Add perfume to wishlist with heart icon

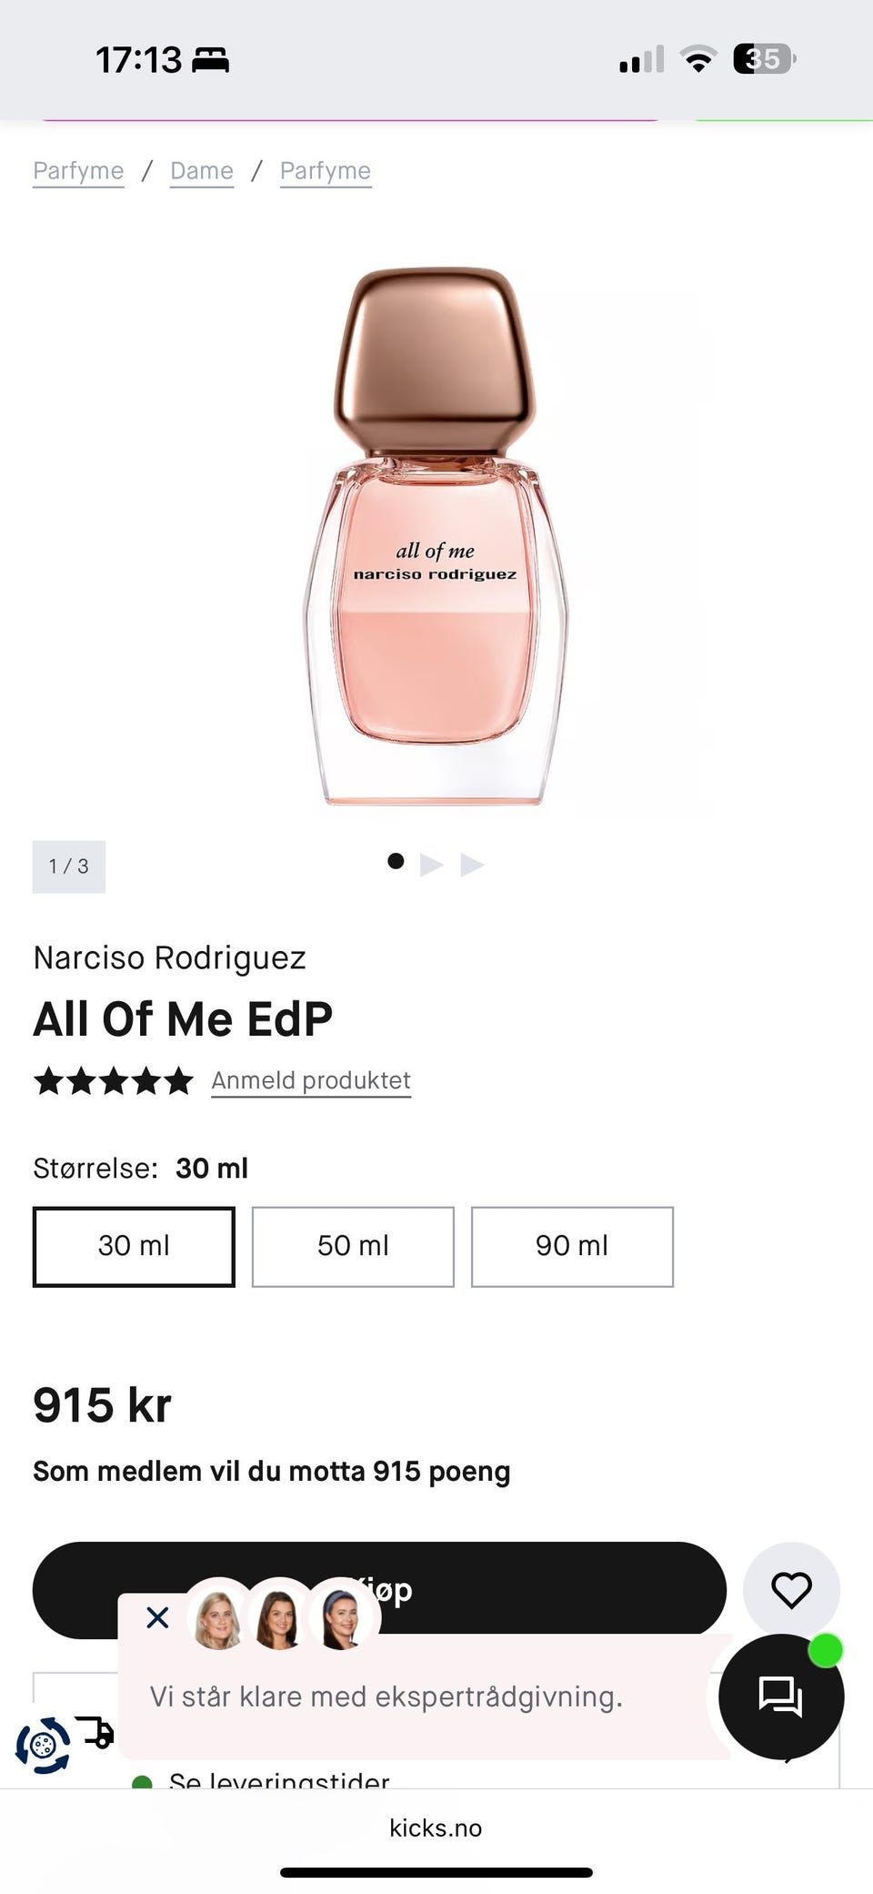click(790, 1590)
